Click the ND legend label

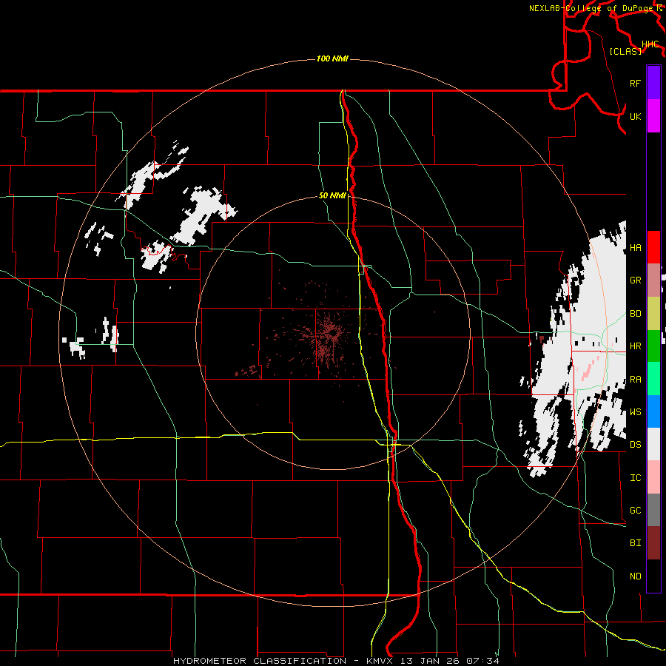click(635, 576)
